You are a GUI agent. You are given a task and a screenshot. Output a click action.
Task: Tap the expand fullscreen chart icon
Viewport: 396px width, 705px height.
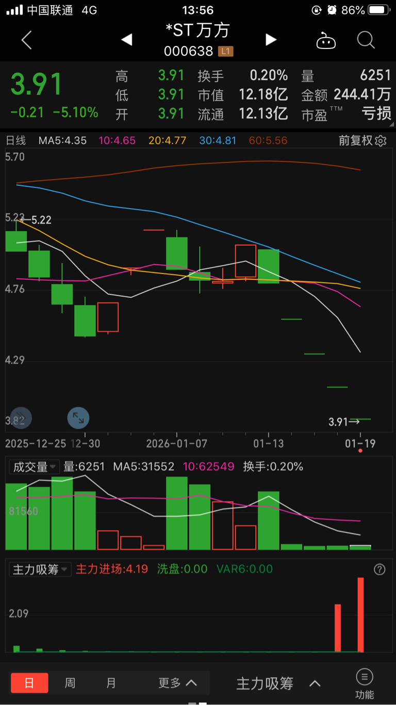78,418
